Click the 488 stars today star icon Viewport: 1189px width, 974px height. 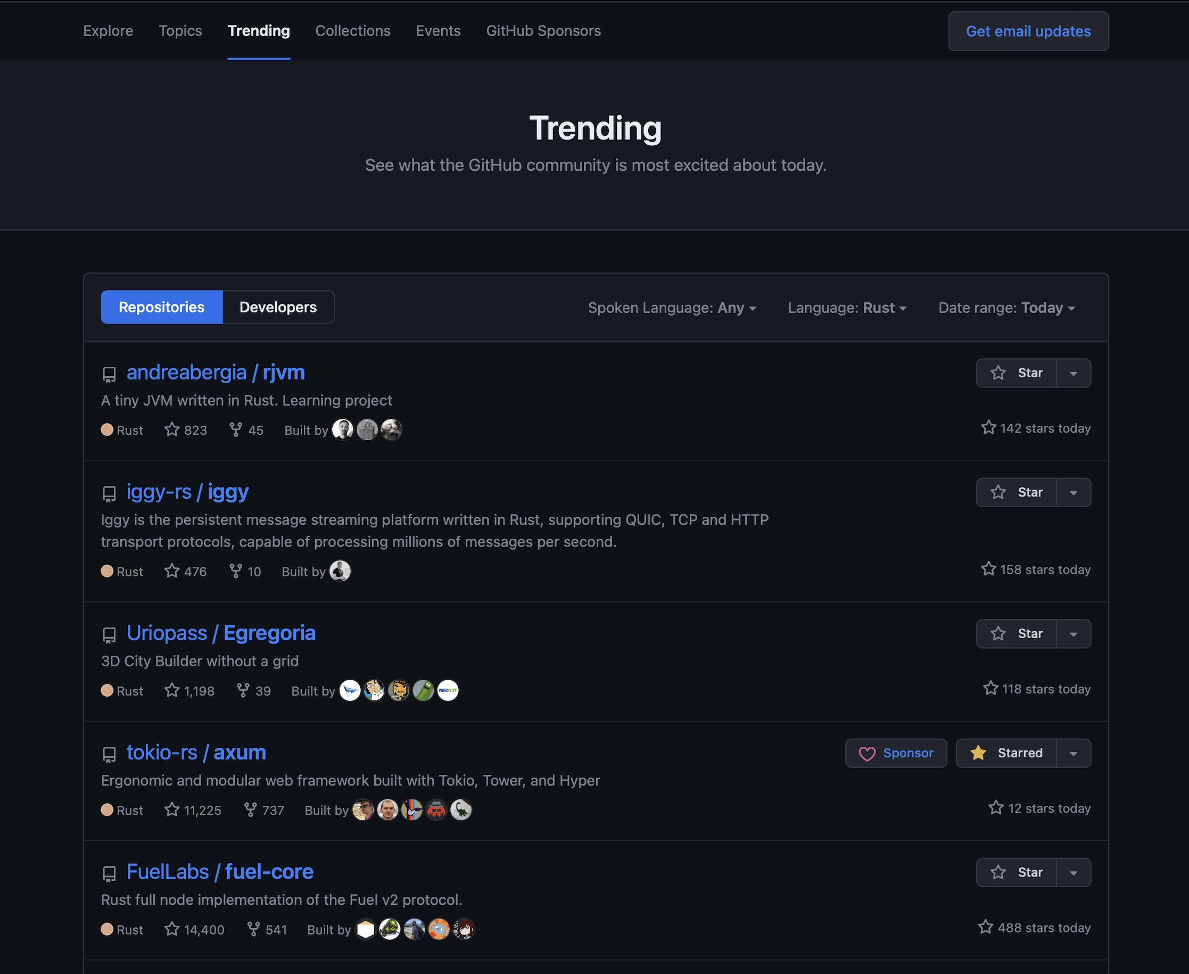985,927
